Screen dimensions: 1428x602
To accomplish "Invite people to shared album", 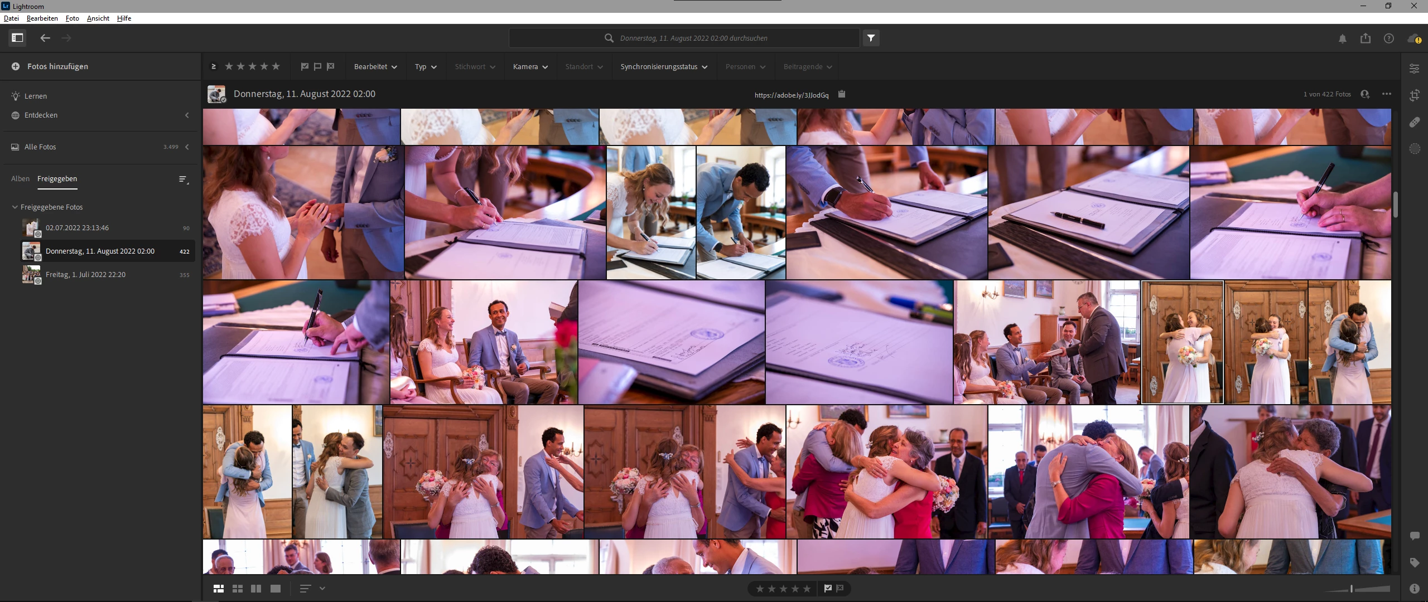I will point(1364,94).
